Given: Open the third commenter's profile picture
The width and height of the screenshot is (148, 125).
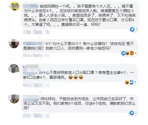Looking at the screenshot, I should 14,69.
